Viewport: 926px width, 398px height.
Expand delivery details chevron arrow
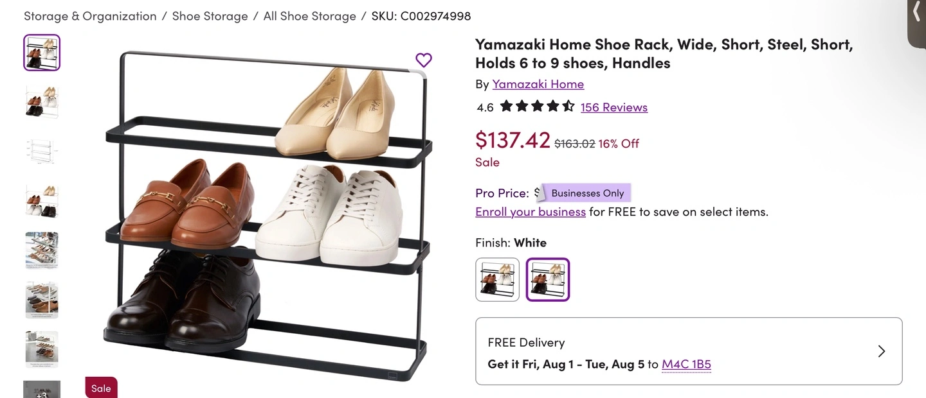tap(882, 351)
